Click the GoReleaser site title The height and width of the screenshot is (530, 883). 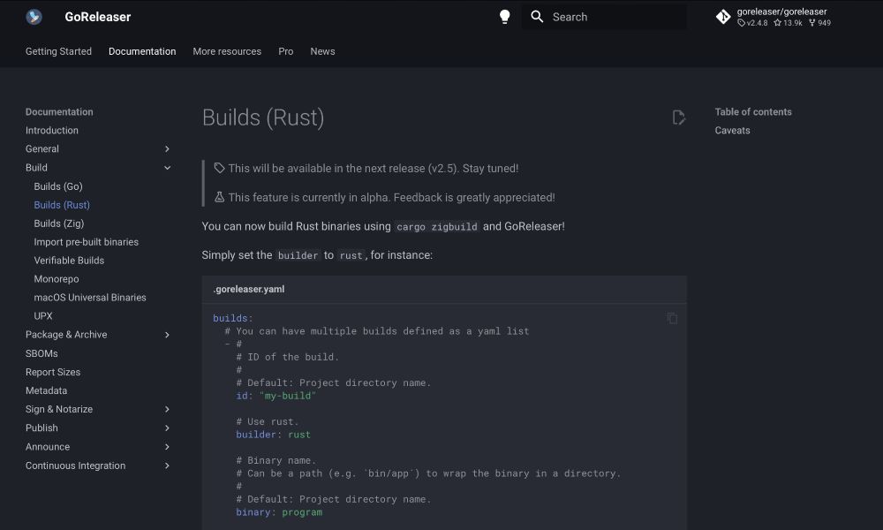pos(98,17)
